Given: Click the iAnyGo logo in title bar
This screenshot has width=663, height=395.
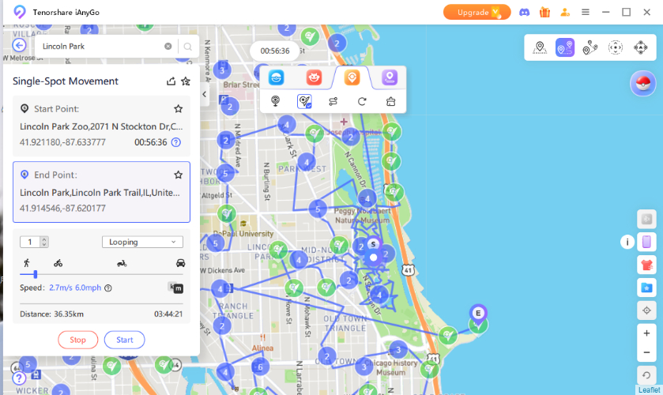Looking at the screenshot, I should (20, 12).
